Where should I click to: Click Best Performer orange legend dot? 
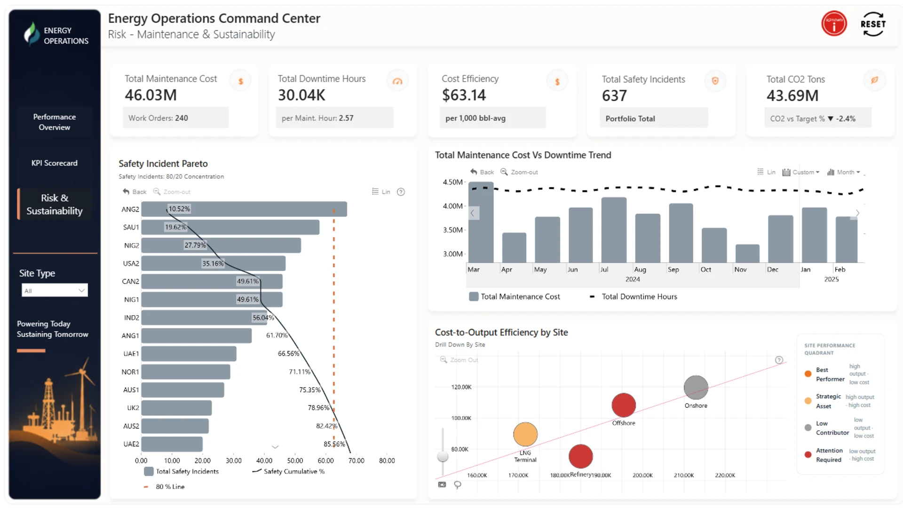[808, 374]
